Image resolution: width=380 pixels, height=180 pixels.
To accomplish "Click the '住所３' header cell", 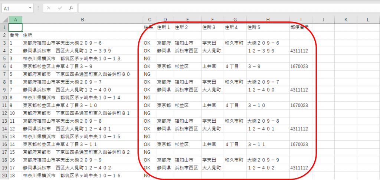I will (213, 27).
